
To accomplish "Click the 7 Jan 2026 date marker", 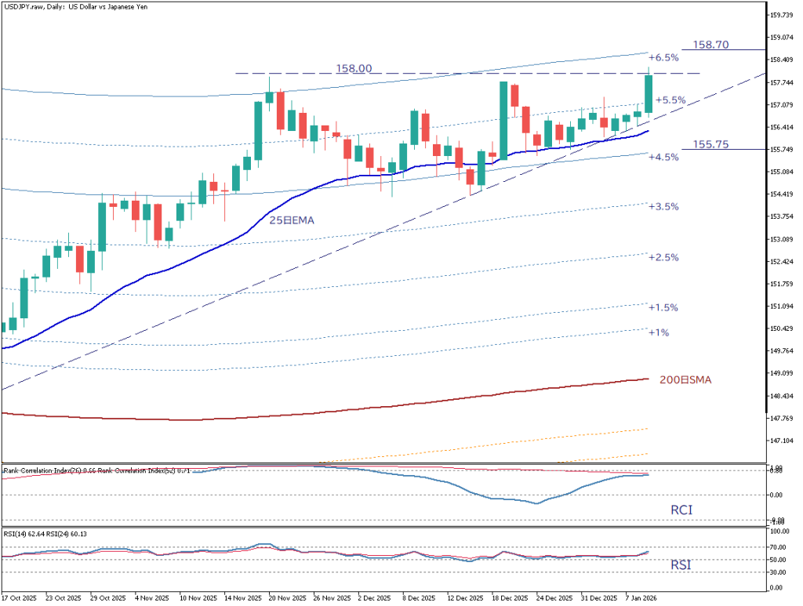I will coord(641,597).
